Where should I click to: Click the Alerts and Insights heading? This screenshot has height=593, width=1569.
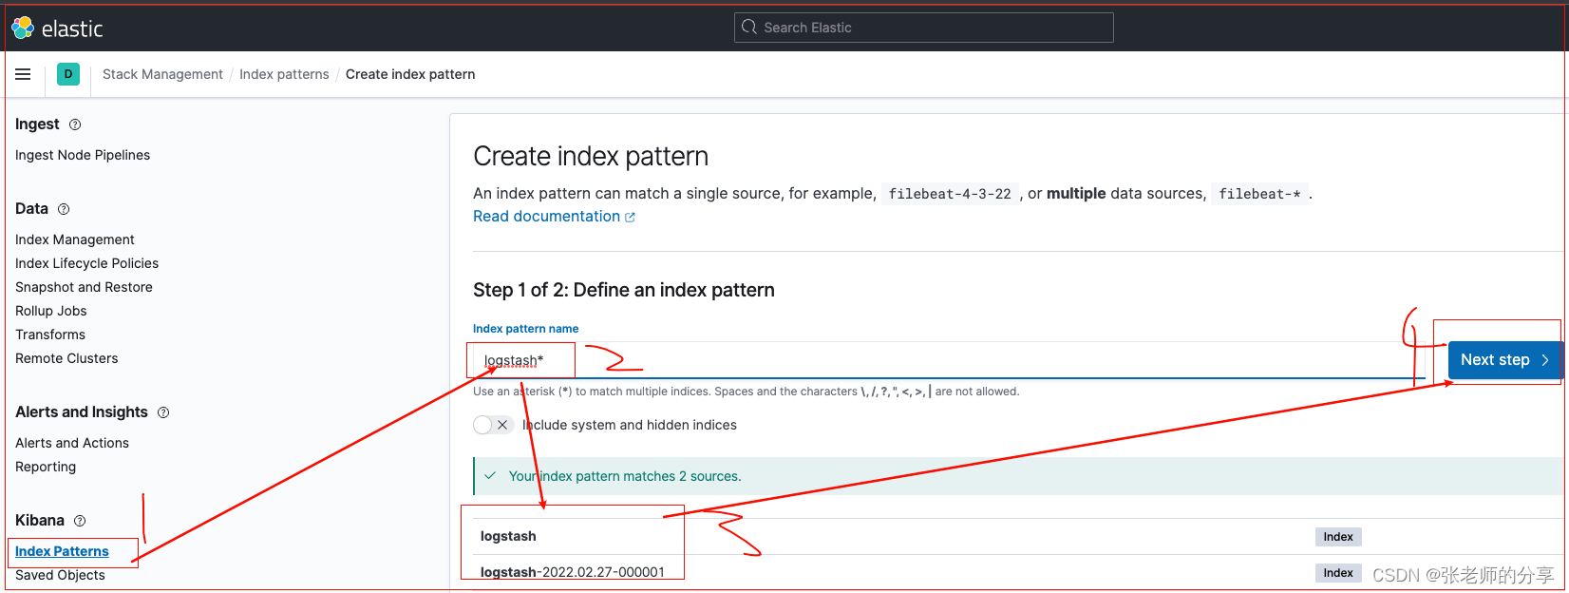tap(82, 412)
